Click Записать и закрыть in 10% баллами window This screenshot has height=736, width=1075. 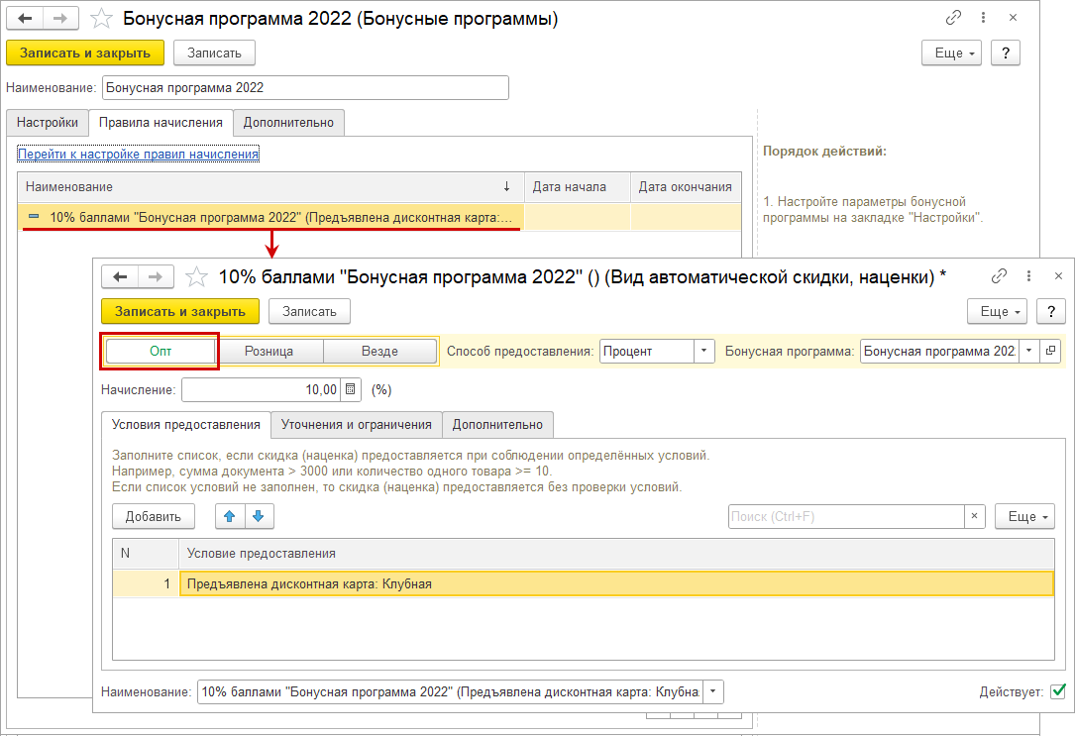(x=180, y=311)
